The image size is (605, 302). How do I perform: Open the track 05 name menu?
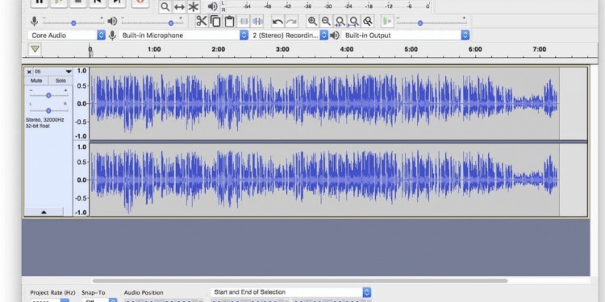point(53,72)
